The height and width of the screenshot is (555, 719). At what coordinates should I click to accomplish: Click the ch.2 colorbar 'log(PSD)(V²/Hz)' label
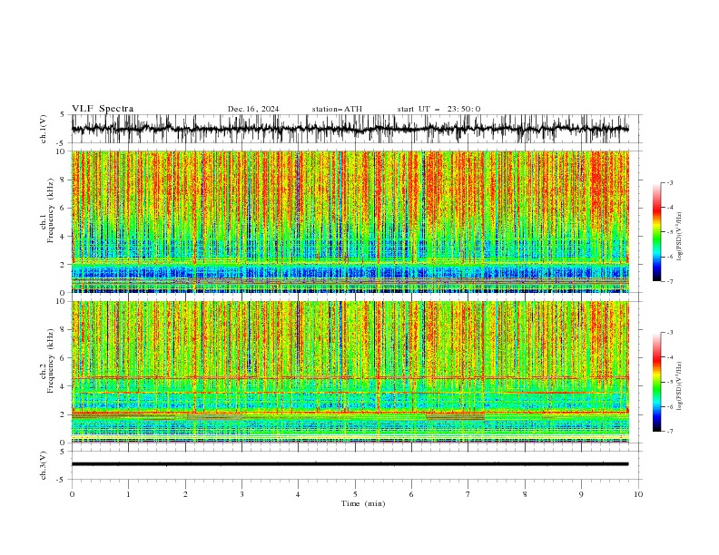click(679, 385)
